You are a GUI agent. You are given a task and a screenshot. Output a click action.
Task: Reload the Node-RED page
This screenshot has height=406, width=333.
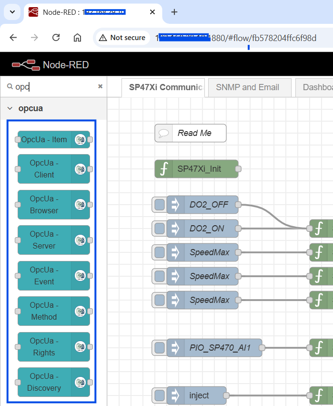[x=56, y=38]
